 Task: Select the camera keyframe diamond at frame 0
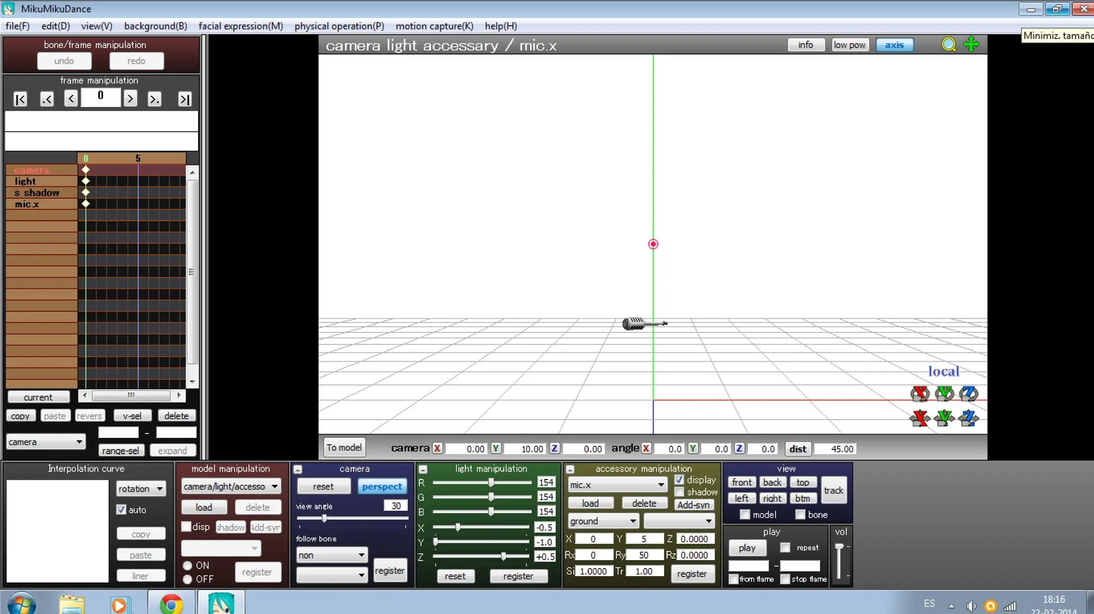point(85,170)
